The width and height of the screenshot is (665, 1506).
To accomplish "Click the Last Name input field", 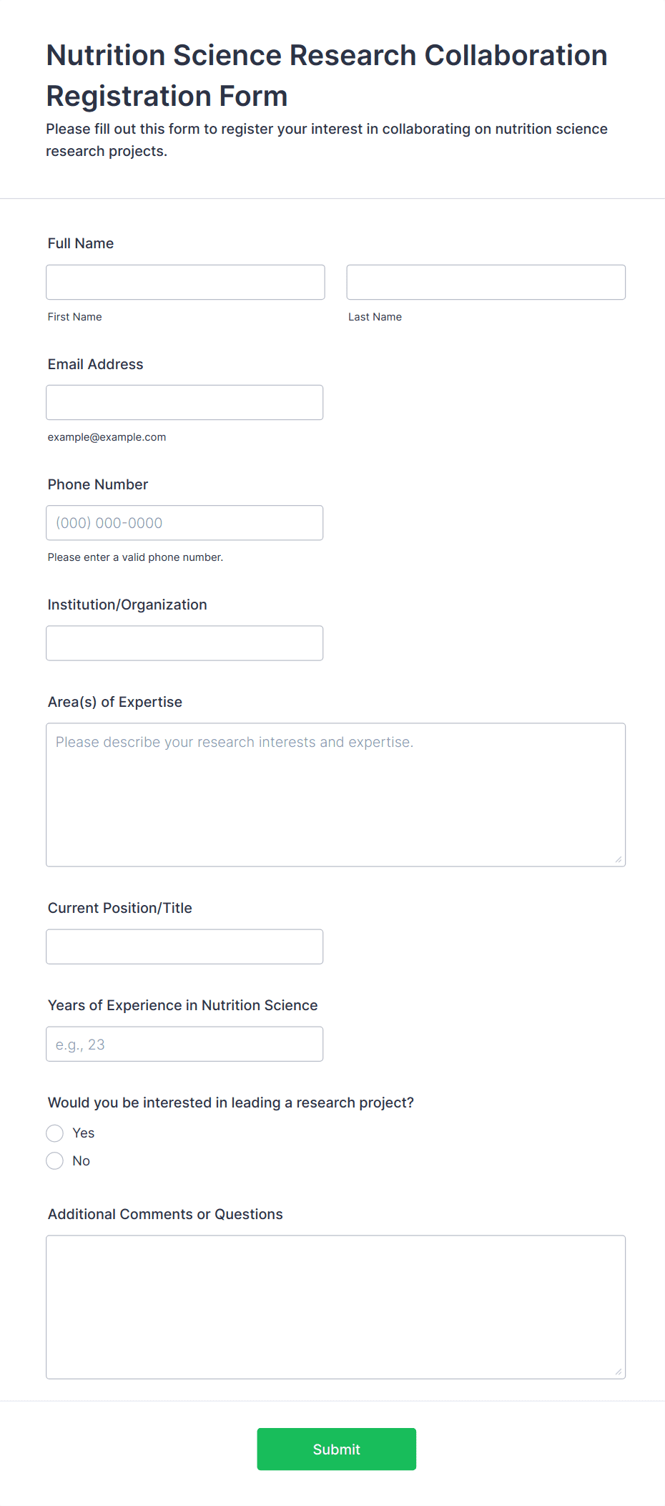I will click(486, 282).
